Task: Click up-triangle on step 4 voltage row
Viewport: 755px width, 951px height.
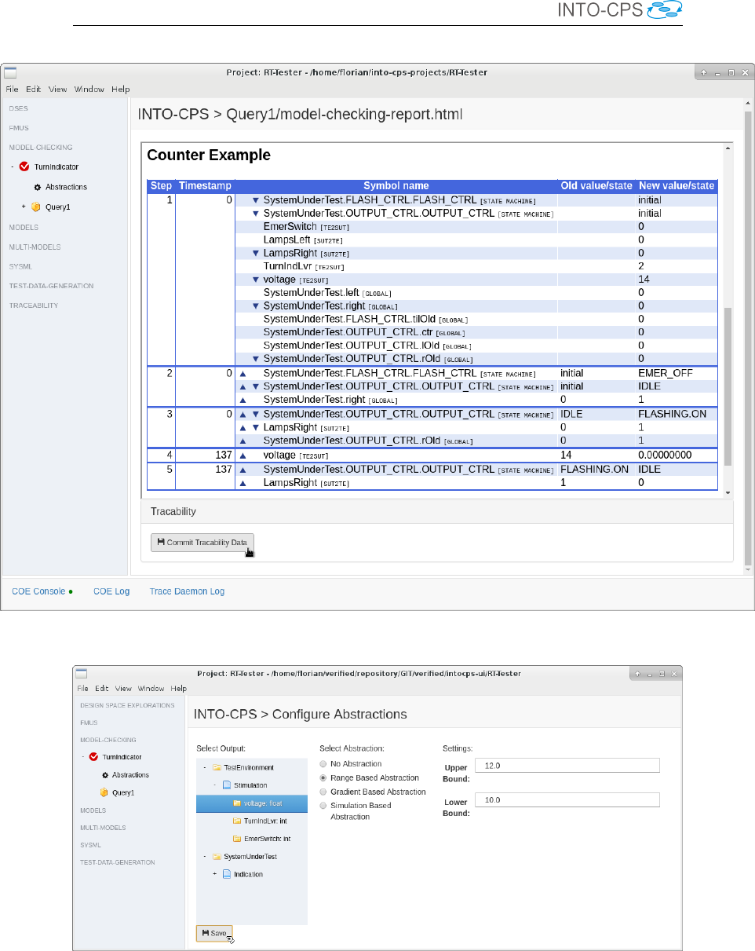Action: coord(243,455)
